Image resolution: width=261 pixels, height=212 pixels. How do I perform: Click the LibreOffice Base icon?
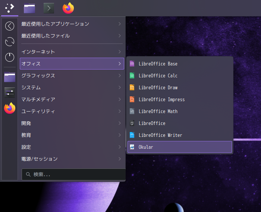tap(132, 64)
